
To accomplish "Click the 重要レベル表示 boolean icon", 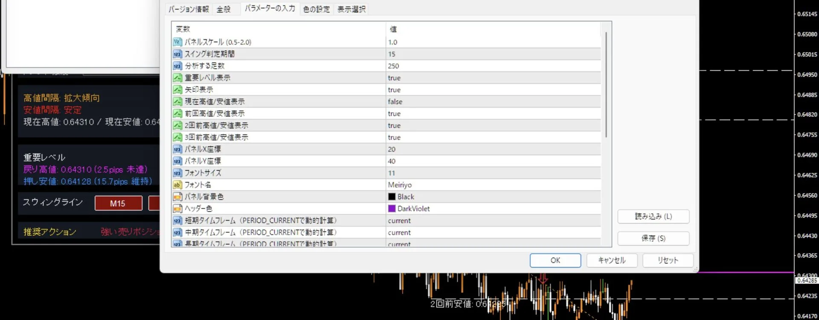I will tap(177, 78).
